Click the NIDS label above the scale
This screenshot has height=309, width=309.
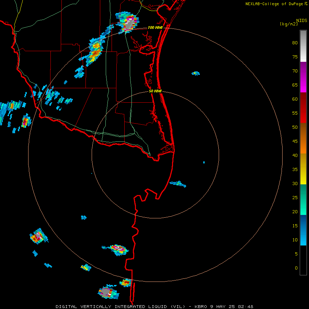[x=301, y=21]
